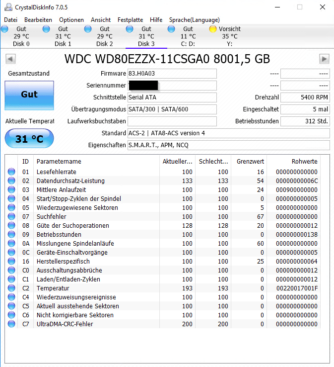This screenshot has height=367, width=334.
Task: Click raw value 00220017001F
Action: point(297,288)
